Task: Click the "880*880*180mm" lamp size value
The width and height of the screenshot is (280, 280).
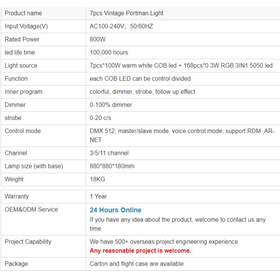Action: tap(112, 166)
